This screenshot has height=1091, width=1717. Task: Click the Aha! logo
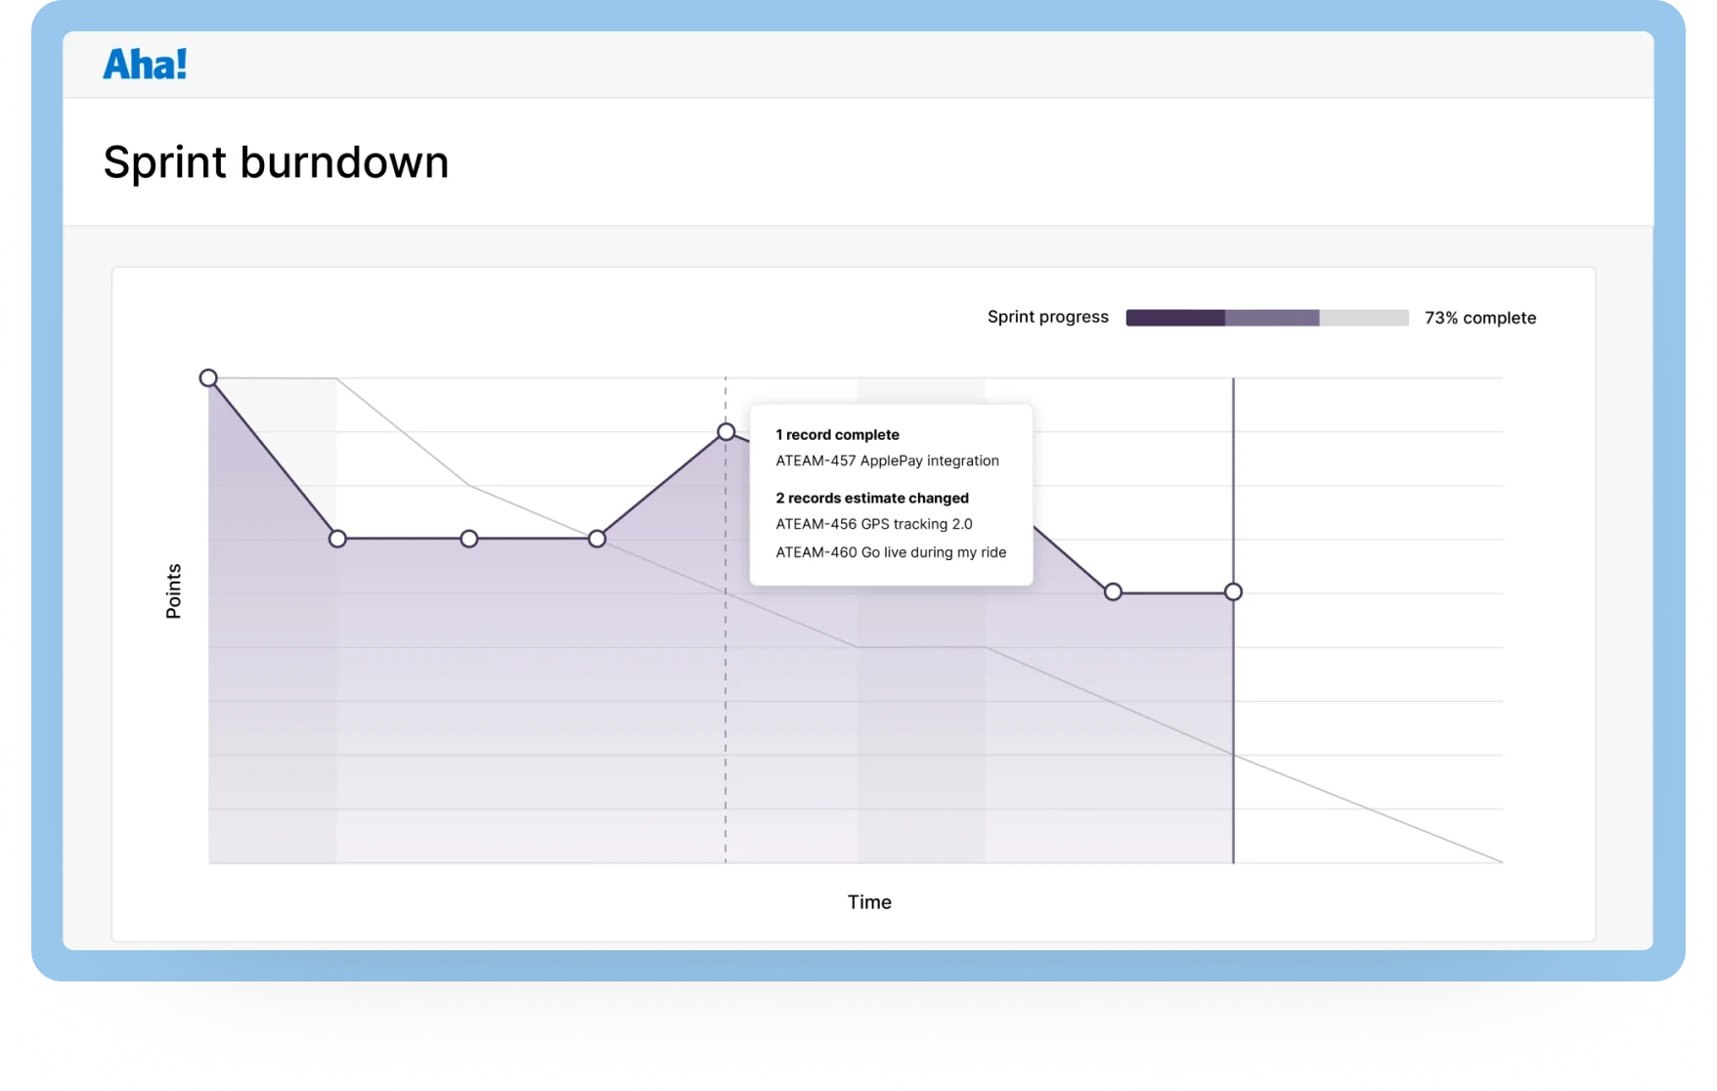click(145, 64)
